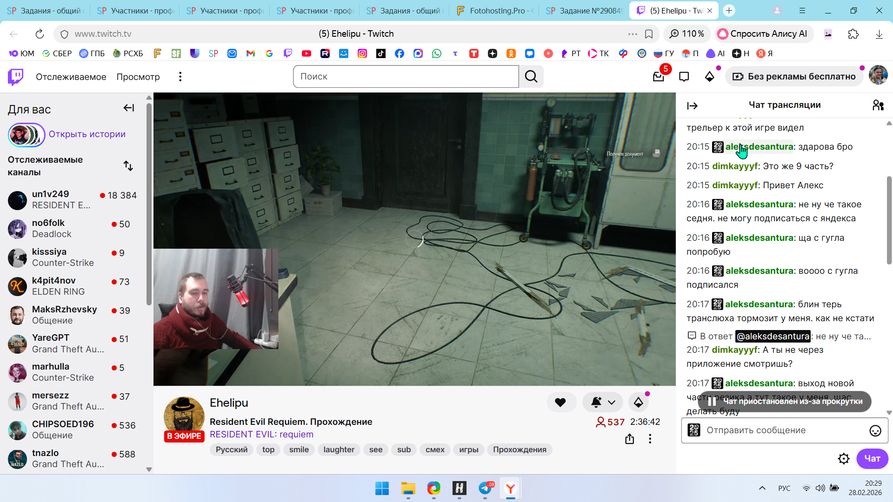Click the Bits diamond icon in header
Screen dimensions: 893x502
709,77
